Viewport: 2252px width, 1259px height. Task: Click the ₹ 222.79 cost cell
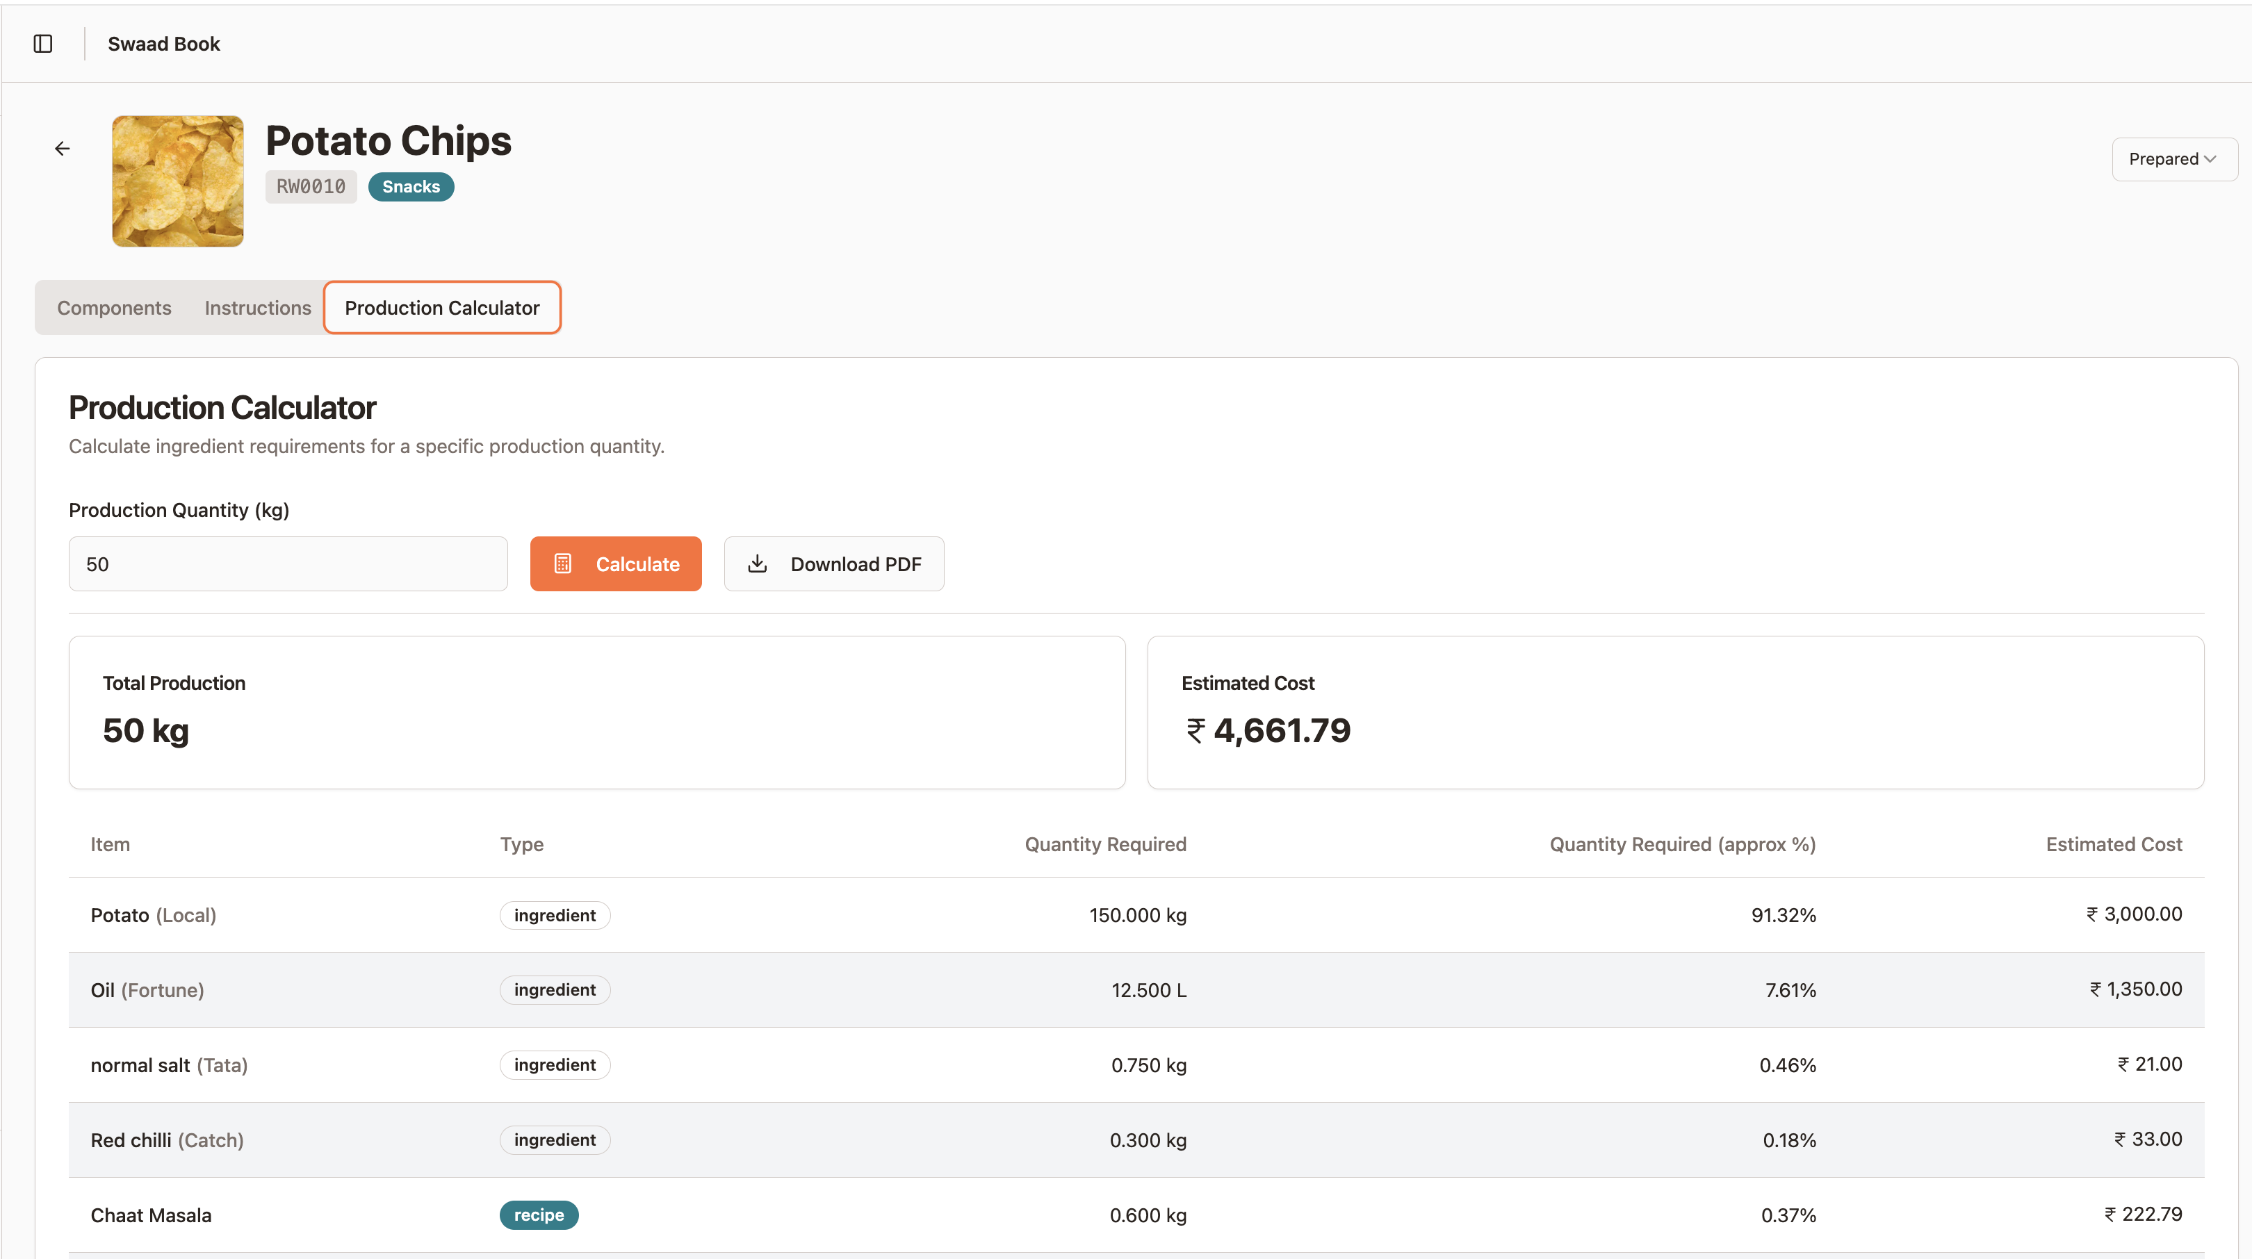tap(2143, 1215)
